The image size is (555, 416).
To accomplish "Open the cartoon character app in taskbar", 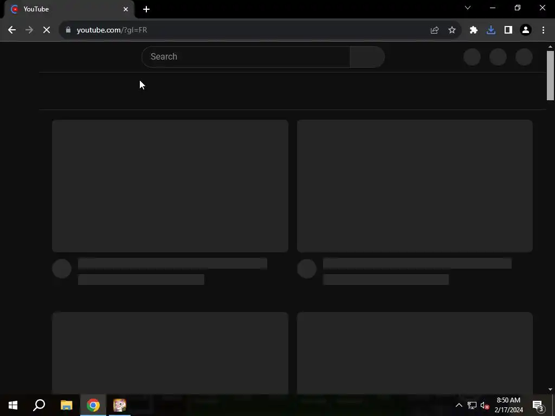I will tap(120, 405).
